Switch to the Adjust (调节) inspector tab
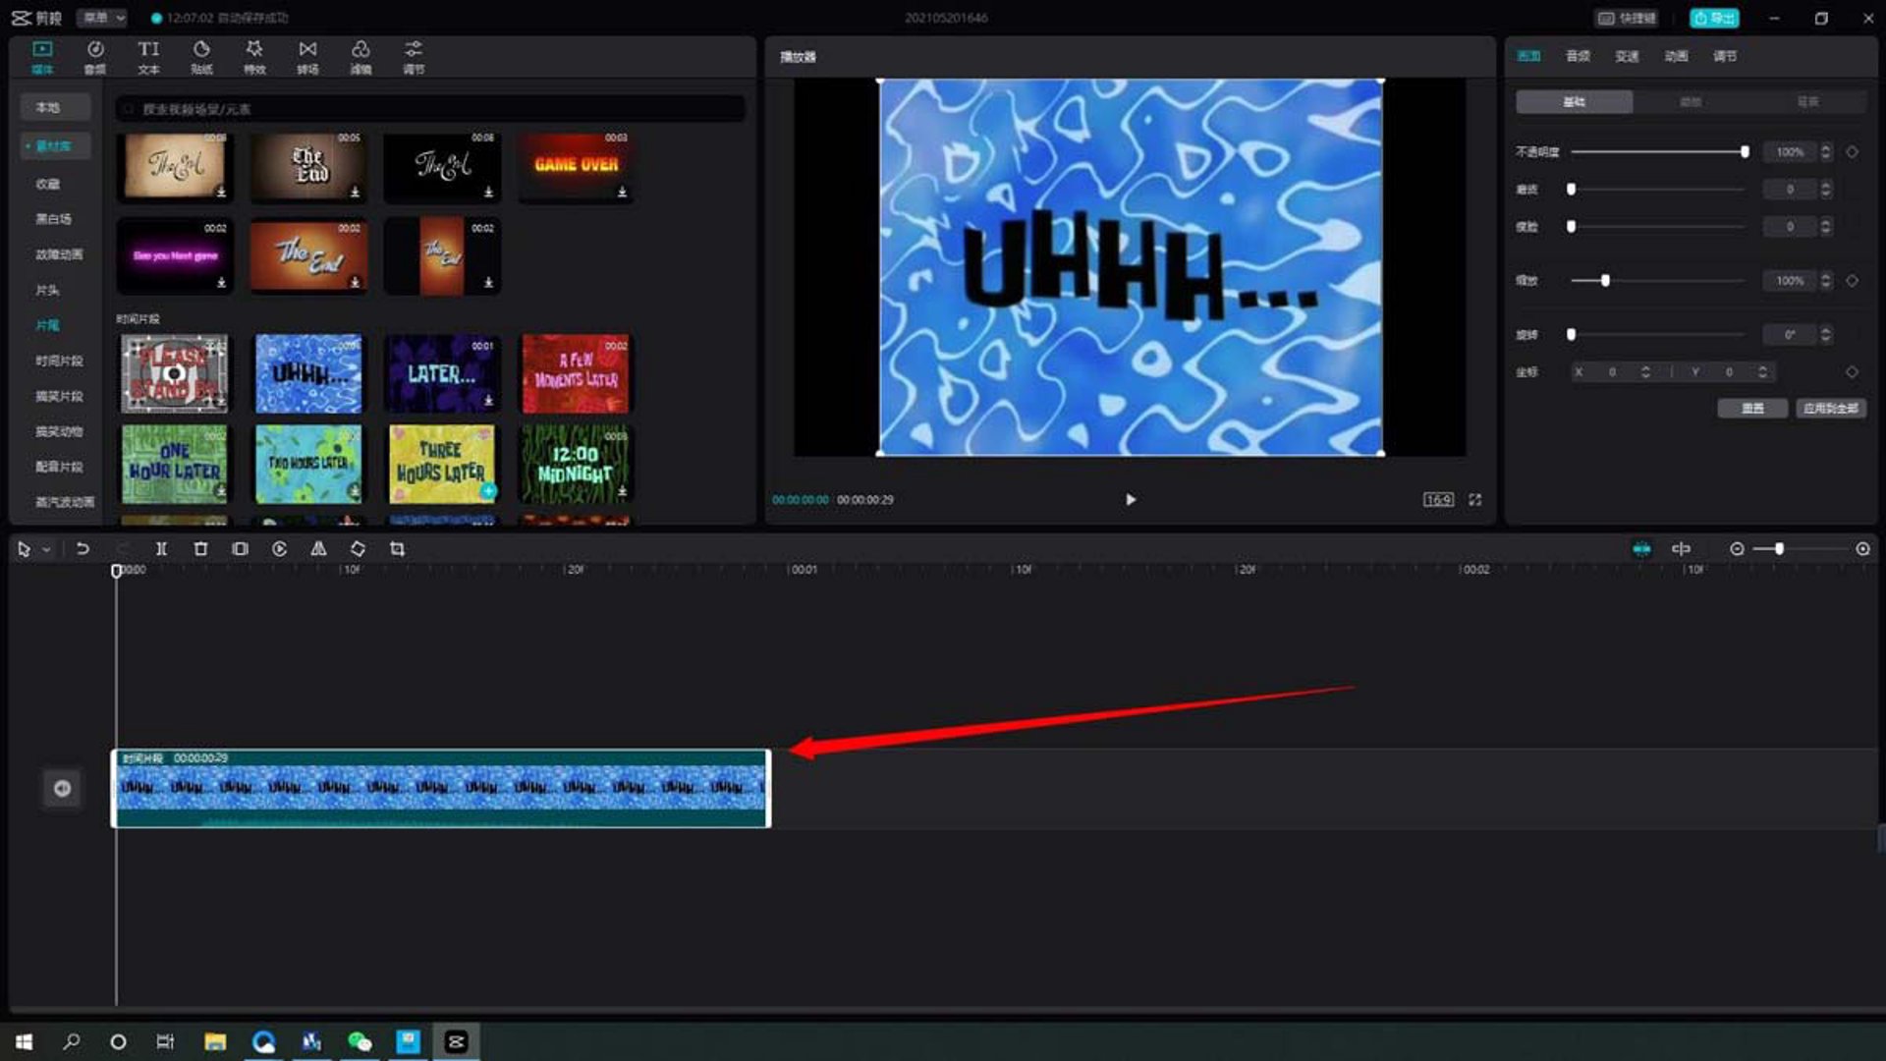 tap(1725, 56)
